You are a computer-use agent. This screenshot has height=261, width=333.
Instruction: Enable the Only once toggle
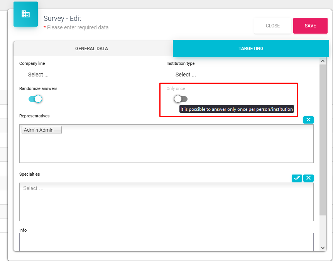click(x=181, y=99)
